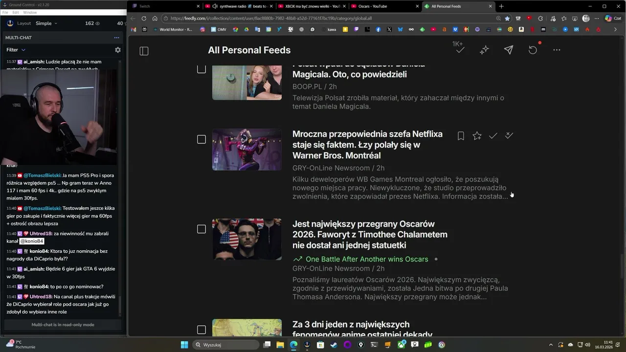Toggle the favorite star in the address bar
This screenshot has width=626, height=352.
(x=507, y=19)
